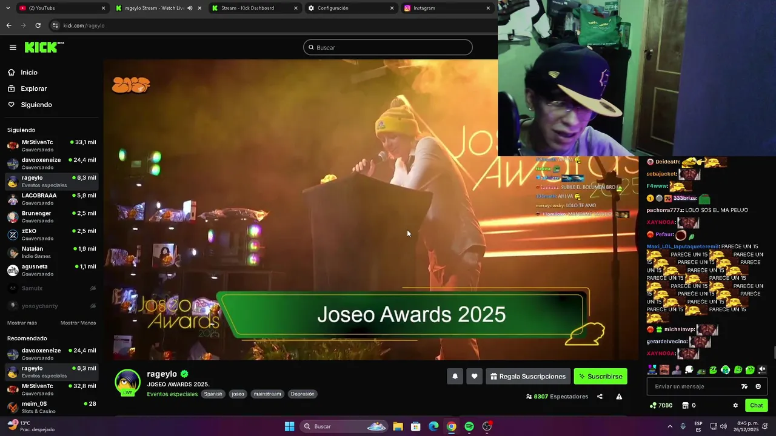Open the 13°C weather widget

coord(30,426)
